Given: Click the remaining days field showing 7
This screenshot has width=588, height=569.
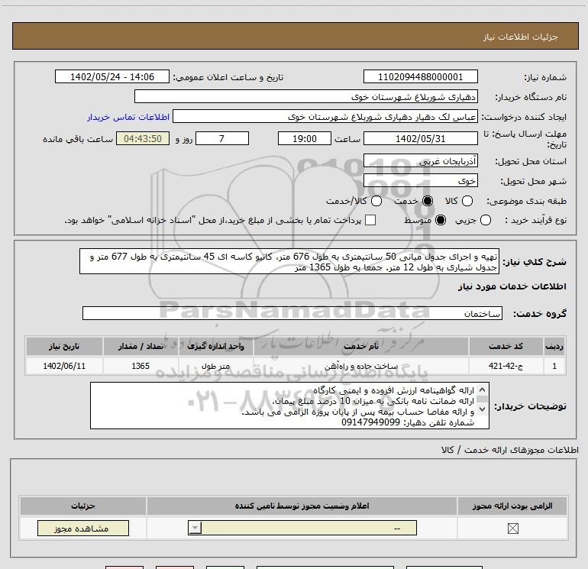Looking at the screenshot, I should 222,138.
